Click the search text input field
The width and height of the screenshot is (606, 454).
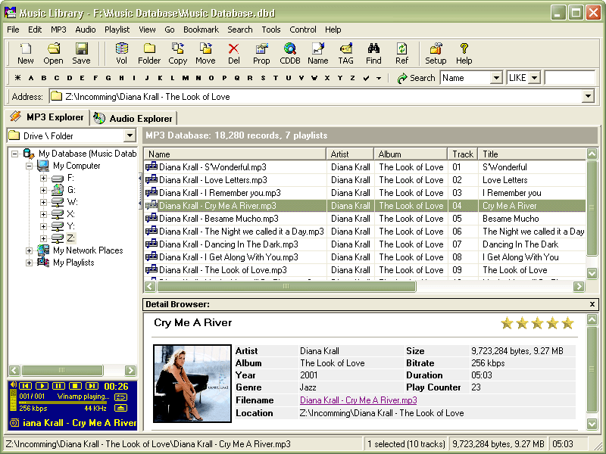(x=570, y=78)
